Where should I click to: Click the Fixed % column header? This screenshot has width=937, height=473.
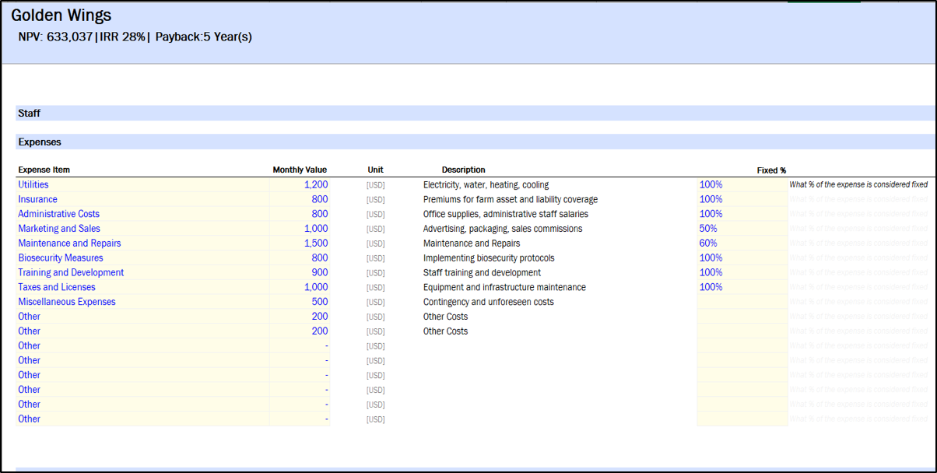[x=771, y=170]
